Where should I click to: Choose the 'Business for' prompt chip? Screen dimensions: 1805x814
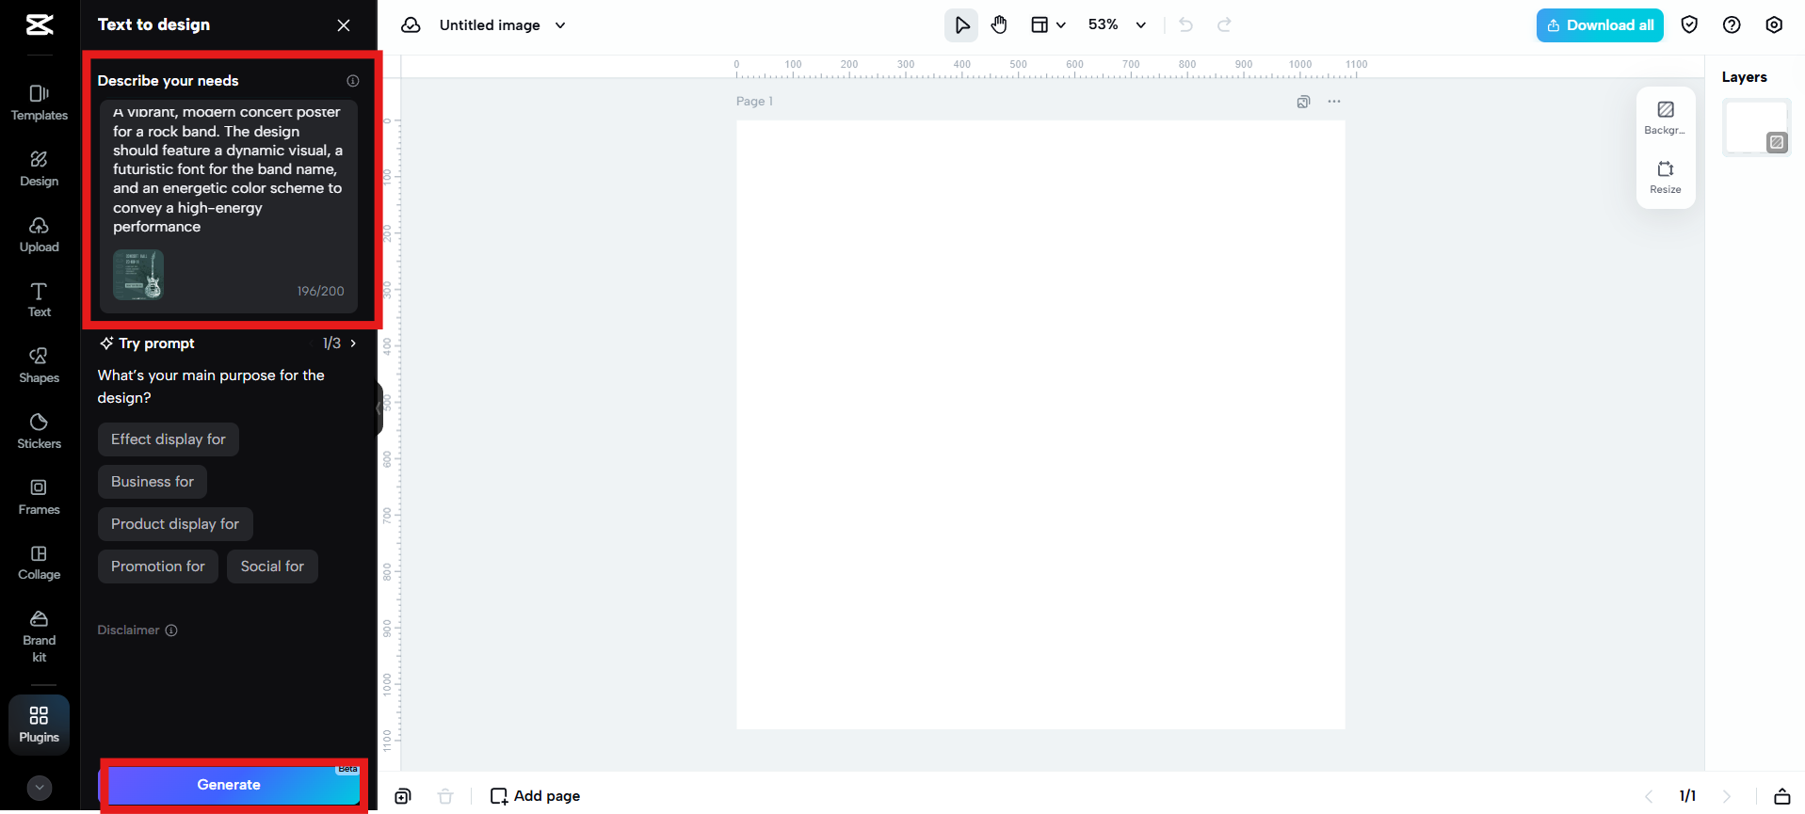tap(153, 482)
